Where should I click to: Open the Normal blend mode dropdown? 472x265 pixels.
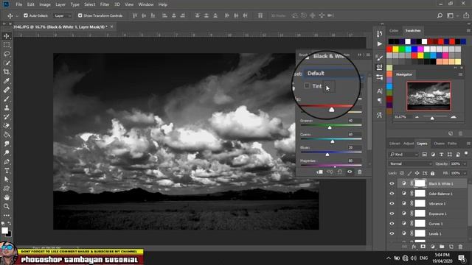click(x=410, y=163)
